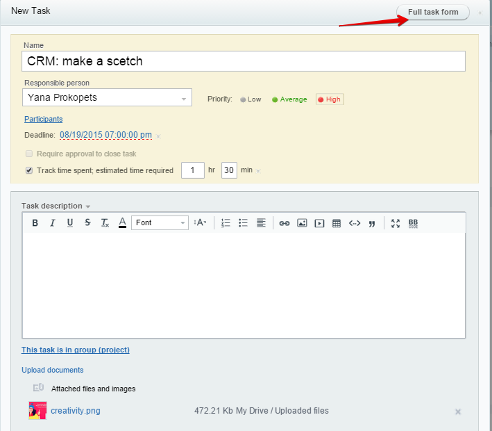Edit the estimated hours field

[193, 170]
